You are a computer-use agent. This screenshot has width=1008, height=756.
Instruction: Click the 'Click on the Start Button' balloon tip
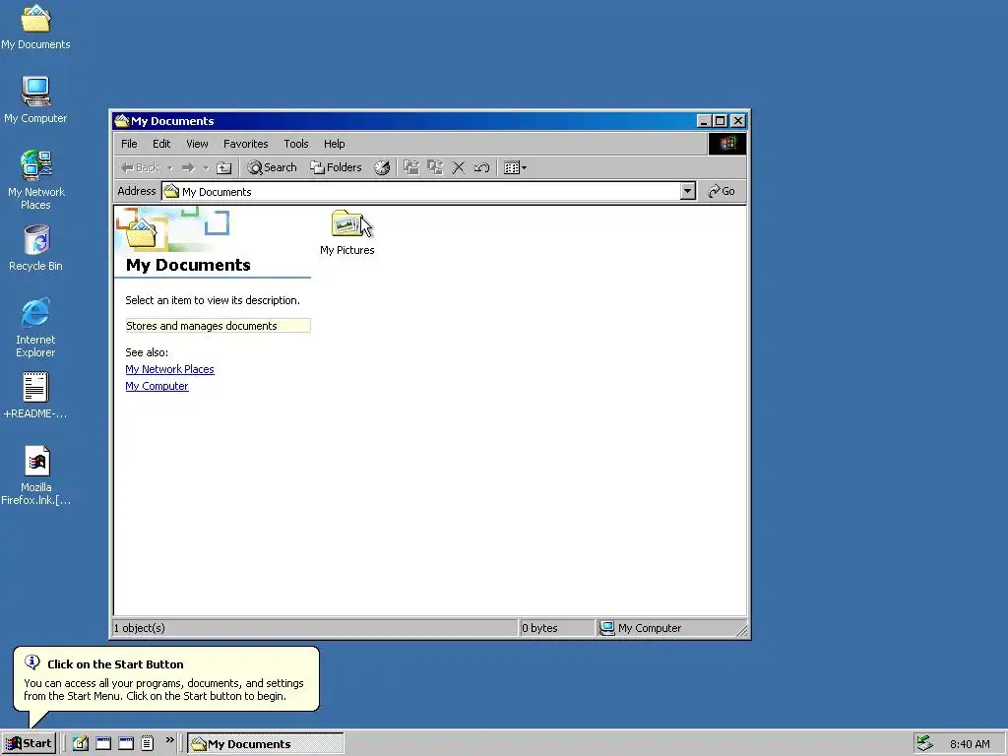[165, 679]
